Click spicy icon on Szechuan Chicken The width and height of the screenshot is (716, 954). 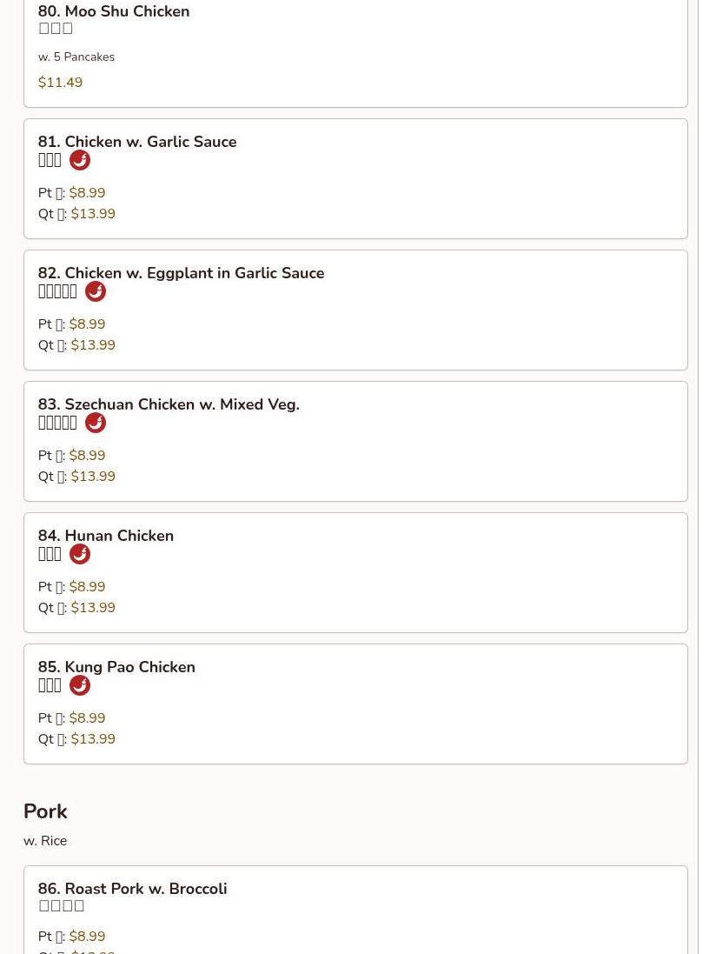[96, 423]
